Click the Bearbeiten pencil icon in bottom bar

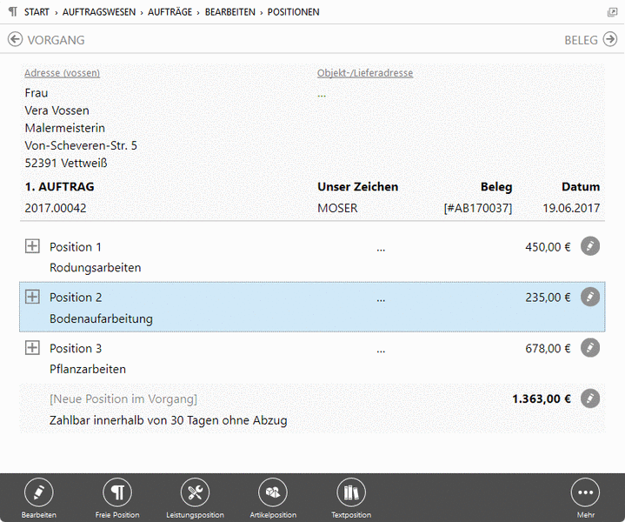coord(38,492)
